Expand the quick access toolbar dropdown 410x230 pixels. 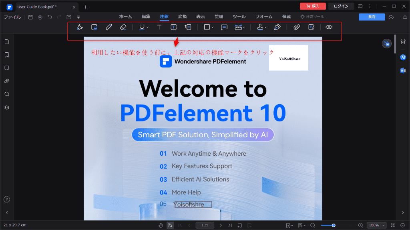click(x=78, y=18)
